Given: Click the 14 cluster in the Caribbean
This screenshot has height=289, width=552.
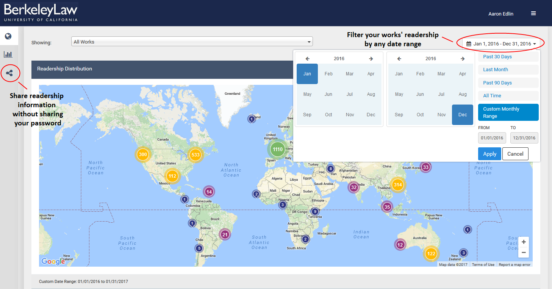Looking at the screenshot, I should 209,192.
